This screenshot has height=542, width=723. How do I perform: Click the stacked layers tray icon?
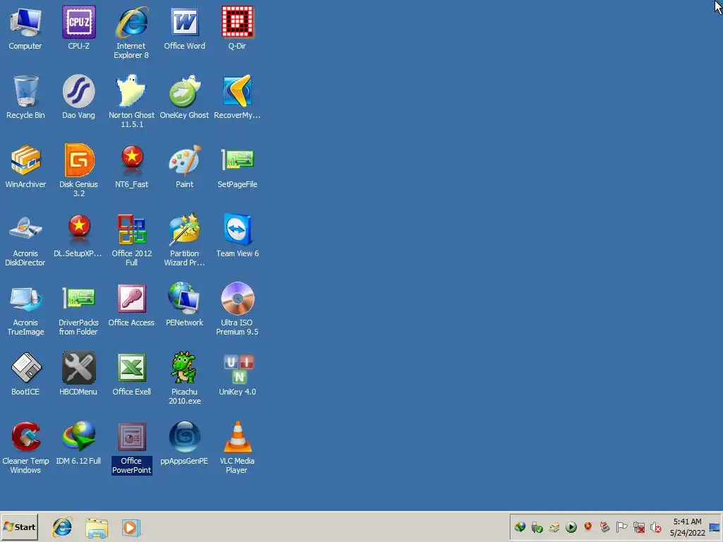coord(554,527)
